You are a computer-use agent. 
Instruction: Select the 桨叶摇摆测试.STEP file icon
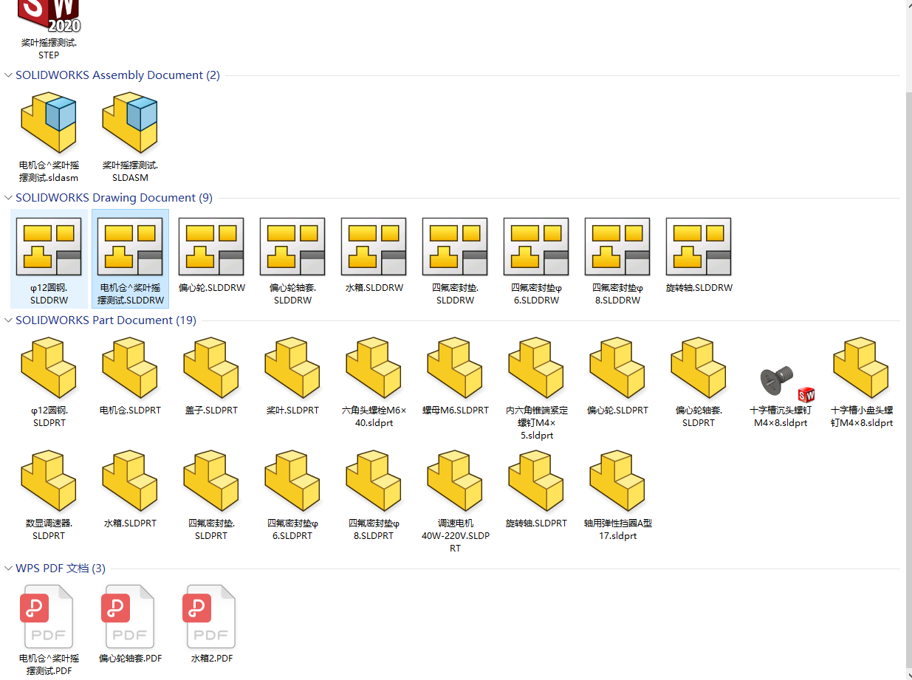pyautogui.click(x=49, y=16)
